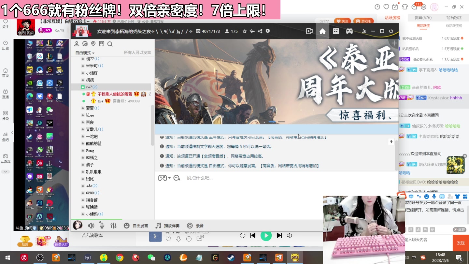Image resolution: width=469 pixels, height=264 pixels.
Task: Click the 关注 follow button
Action: (x=342, y=21)
